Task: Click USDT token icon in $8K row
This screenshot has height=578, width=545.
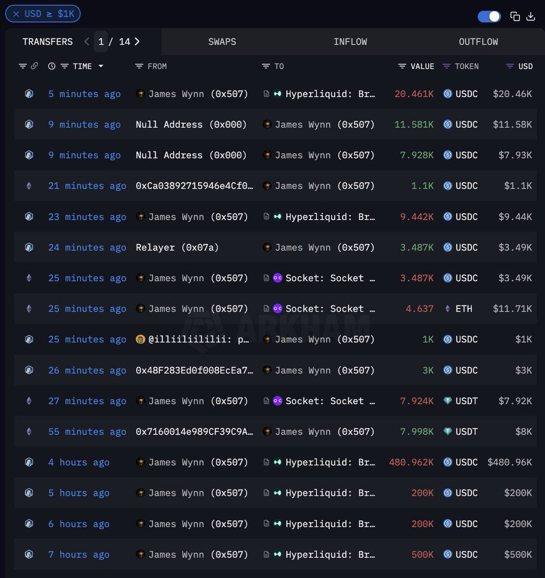Action: (x=447, y=432)
